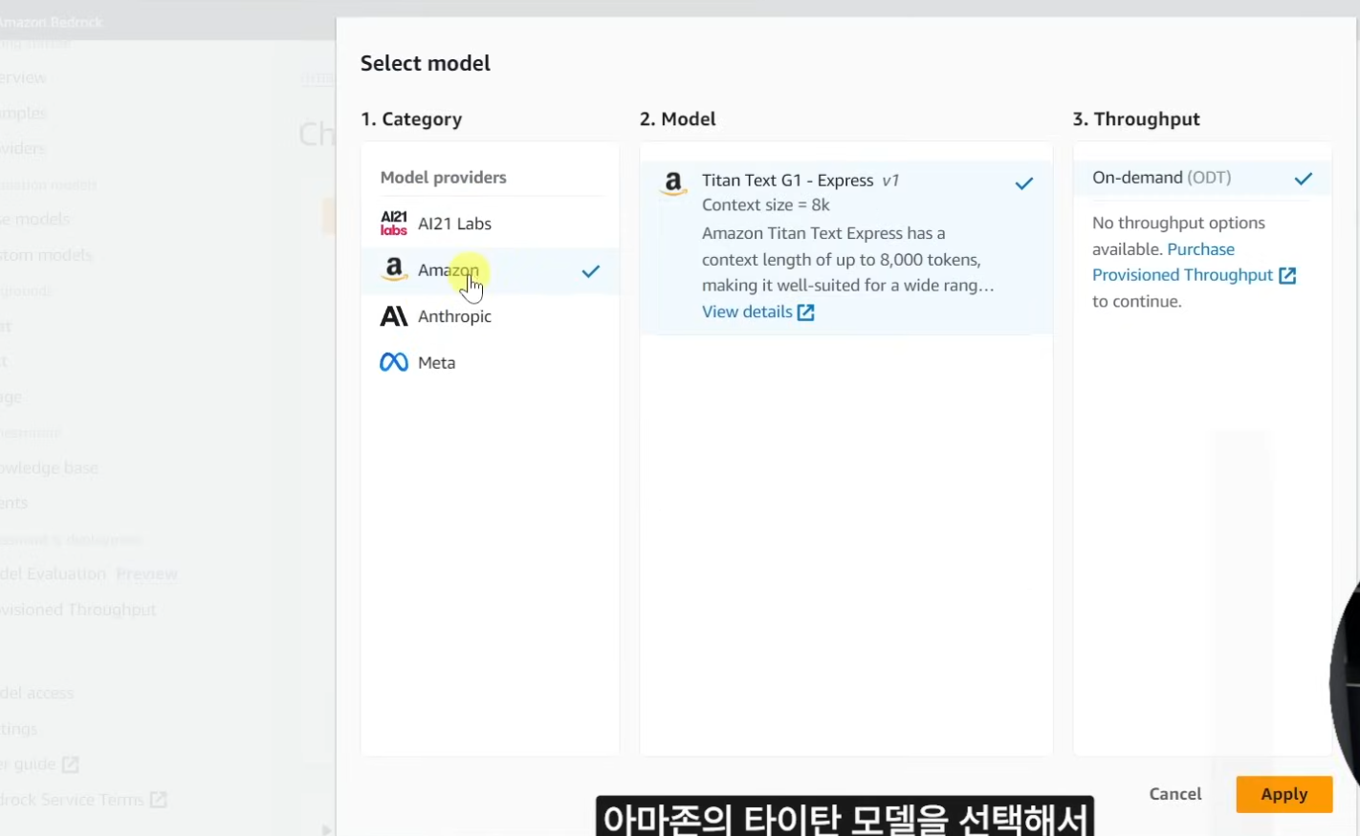
Task: Click the Amazon provider logo icon
Action: pos(394,270)
